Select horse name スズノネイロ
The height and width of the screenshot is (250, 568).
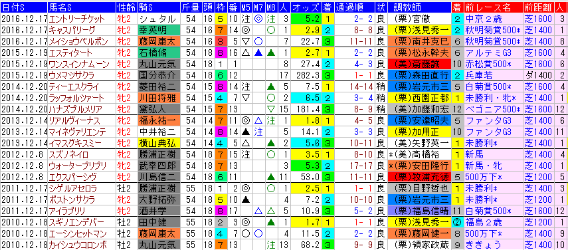(x=68, y=154)
